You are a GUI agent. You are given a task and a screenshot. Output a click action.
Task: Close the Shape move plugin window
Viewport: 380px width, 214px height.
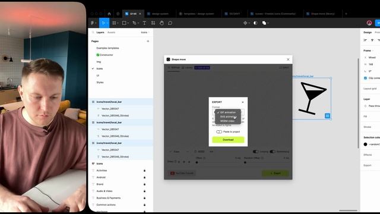click(288, 59)
